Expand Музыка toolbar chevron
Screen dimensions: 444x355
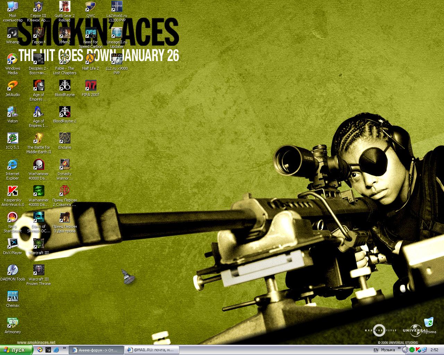tap(399, 348)
